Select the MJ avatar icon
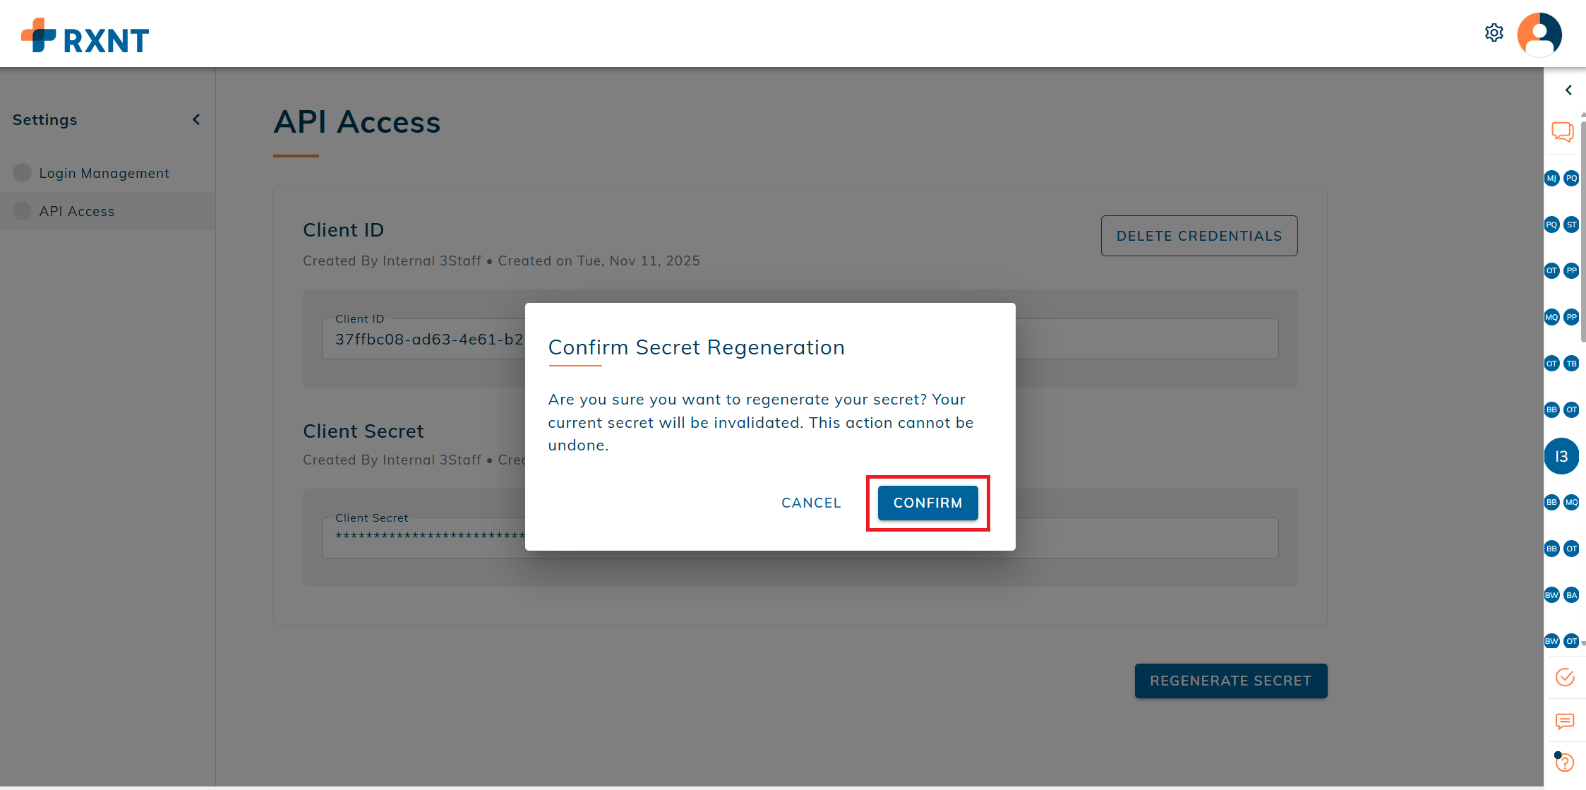 1551,178
